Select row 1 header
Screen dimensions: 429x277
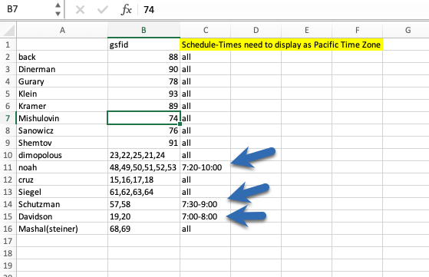pos(8,45)
